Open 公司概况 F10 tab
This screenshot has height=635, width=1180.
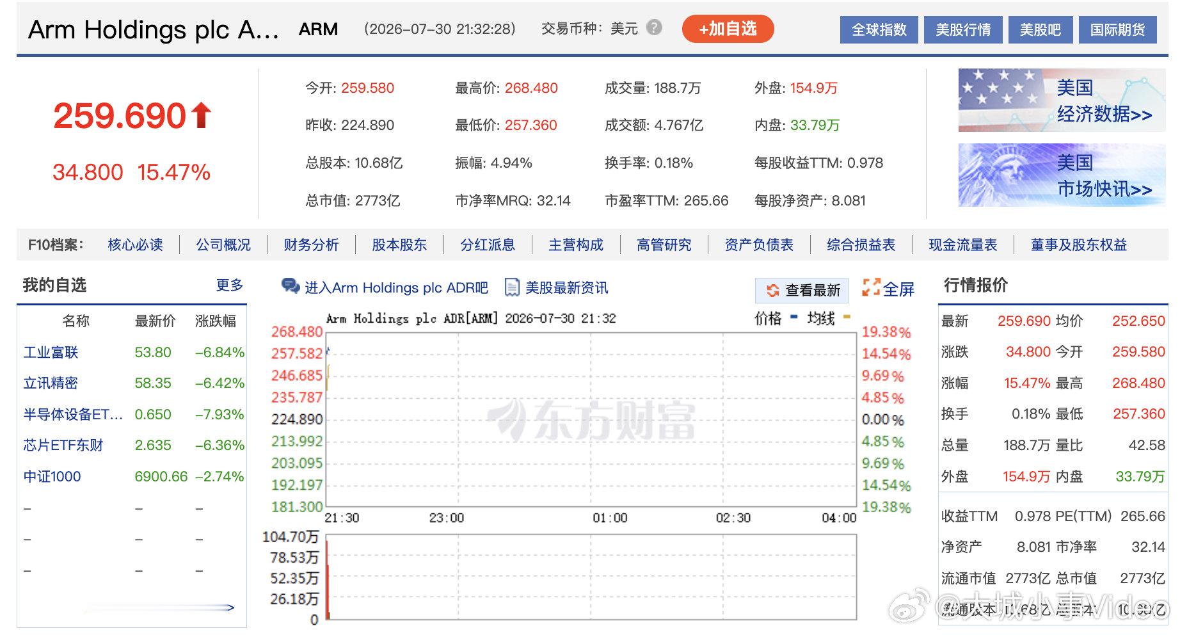(223, 245)
